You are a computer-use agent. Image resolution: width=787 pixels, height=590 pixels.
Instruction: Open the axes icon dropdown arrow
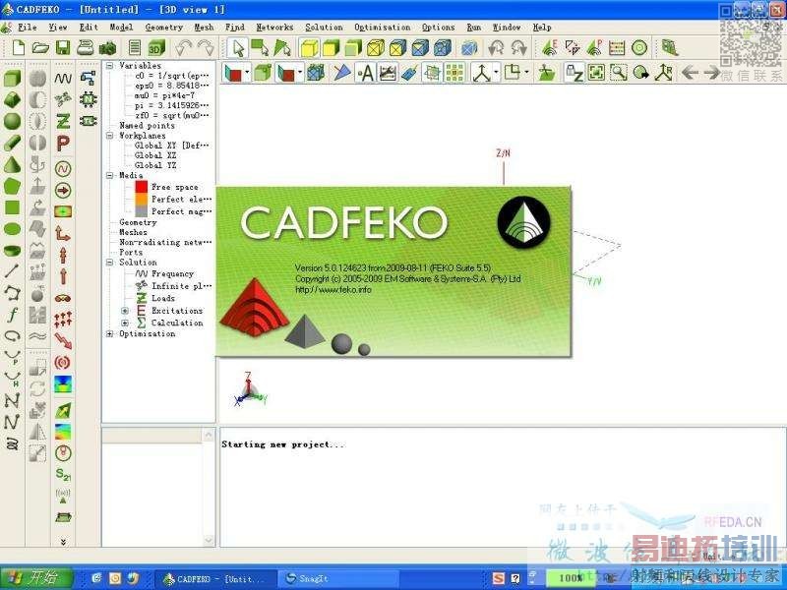point(496,73)
